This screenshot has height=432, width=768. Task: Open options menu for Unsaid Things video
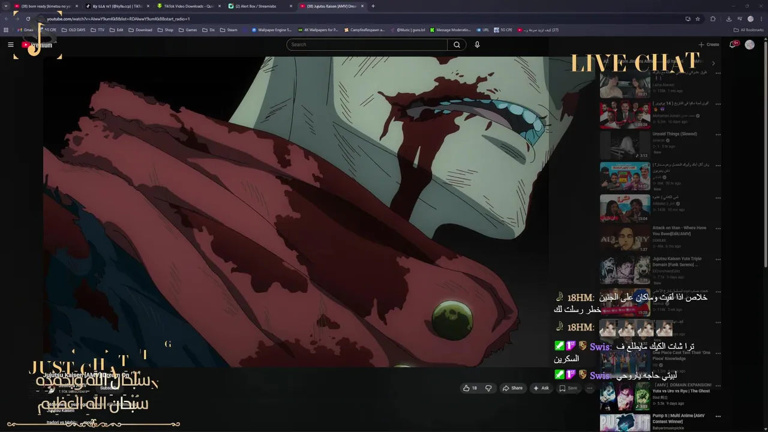point(718,135)
